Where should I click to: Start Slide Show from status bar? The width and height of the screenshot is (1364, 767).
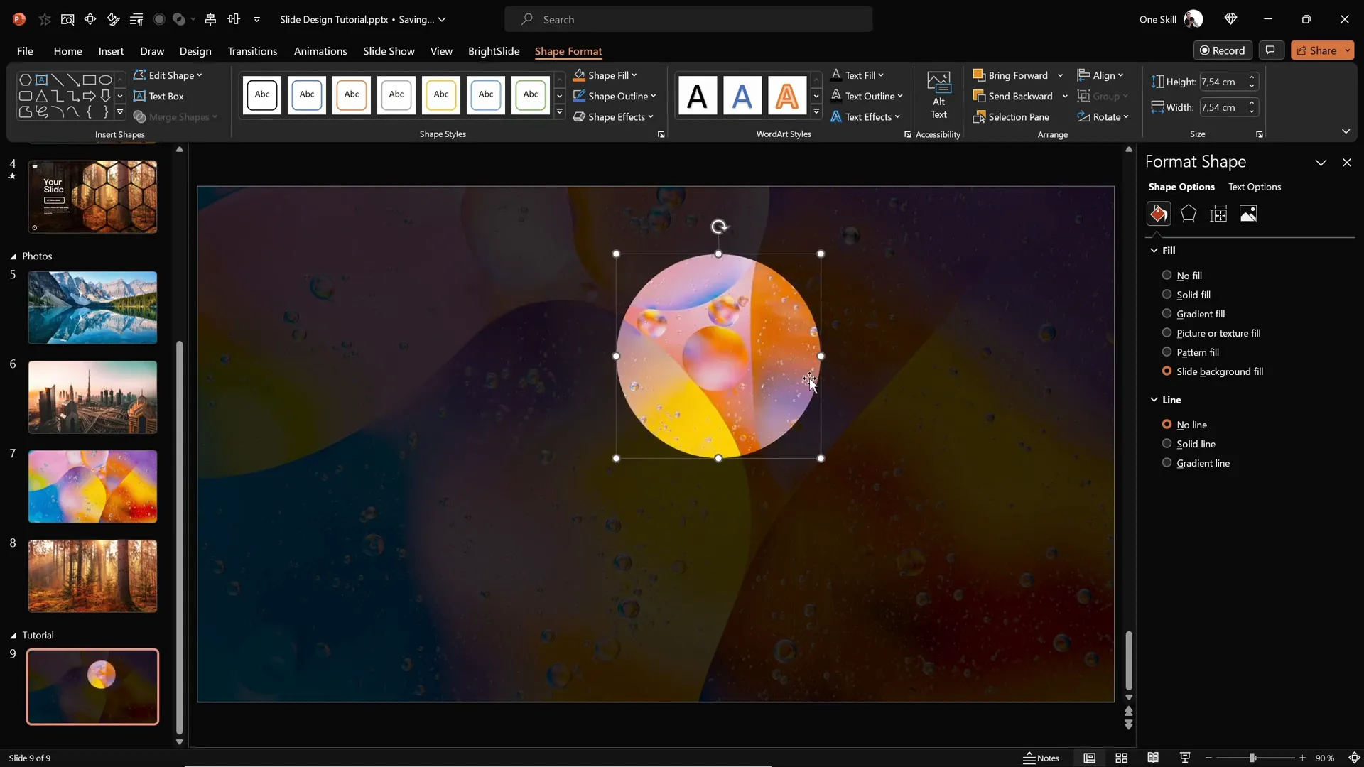coord(1184,758)
